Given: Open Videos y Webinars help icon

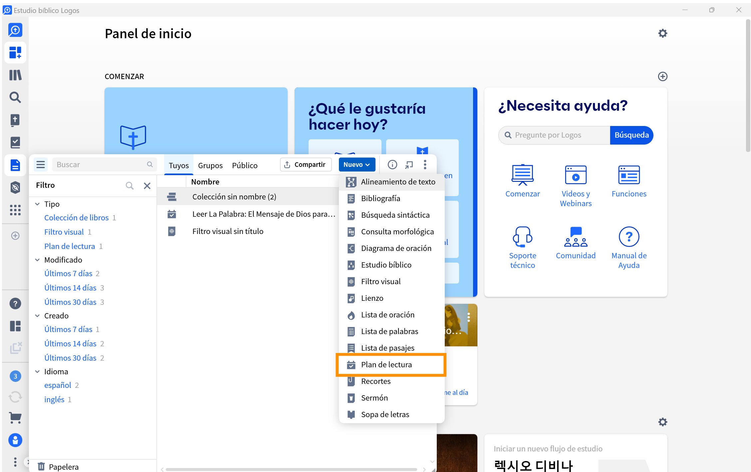Looking at the screenshot, I should (x=576, y=175).
